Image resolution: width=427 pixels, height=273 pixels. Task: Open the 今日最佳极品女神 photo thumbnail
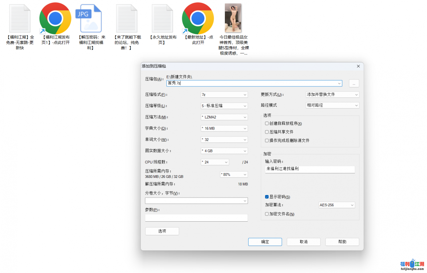click(x=233, y=17)
